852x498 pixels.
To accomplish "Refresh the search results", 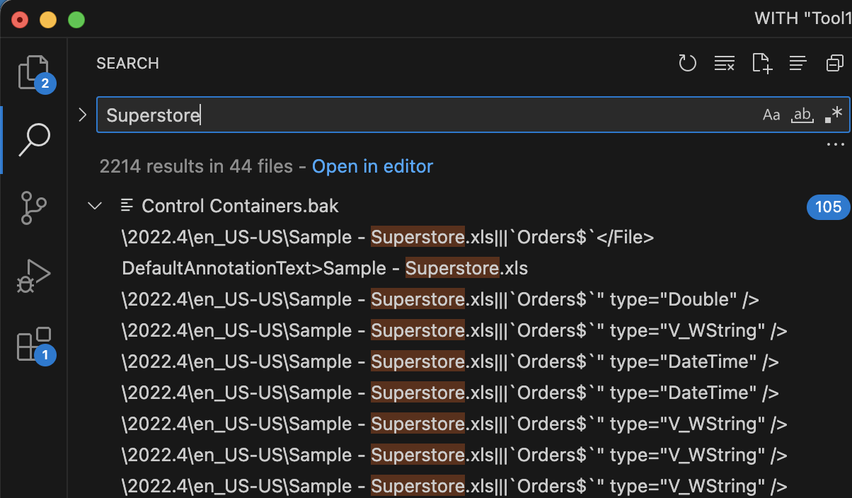I will pos(687,63).
